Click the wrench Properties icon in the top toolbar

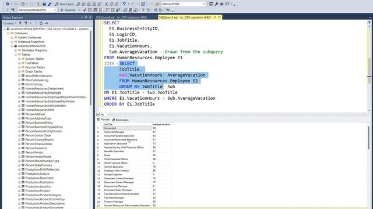pyautogui.click(x=216, y=4)
